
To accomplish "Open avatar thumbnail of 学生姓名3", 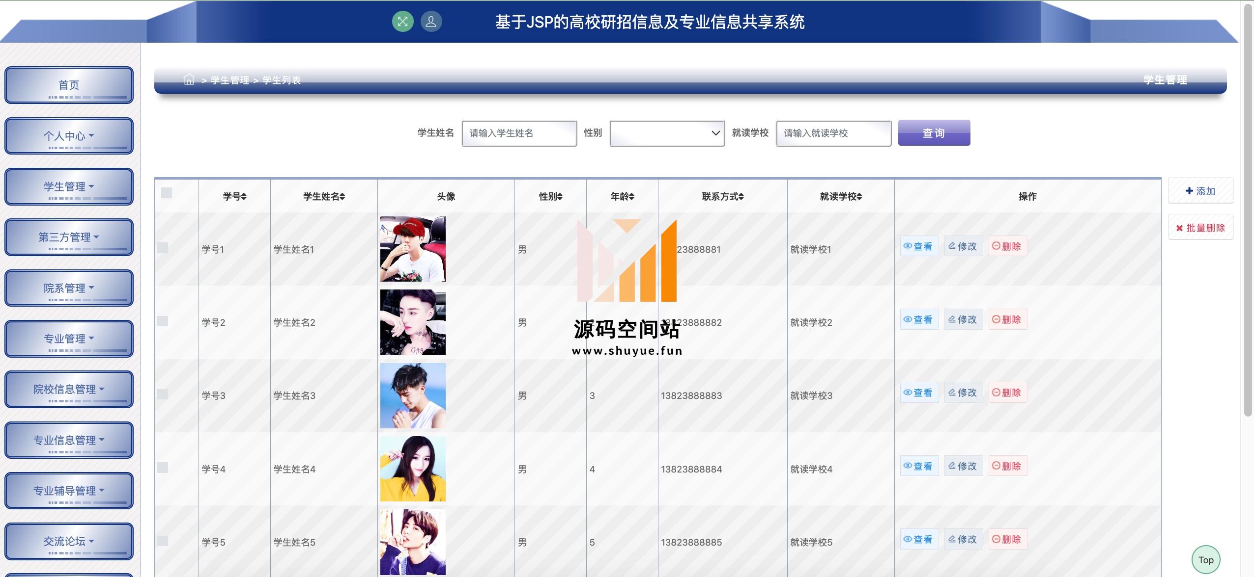I will [413, 395].
